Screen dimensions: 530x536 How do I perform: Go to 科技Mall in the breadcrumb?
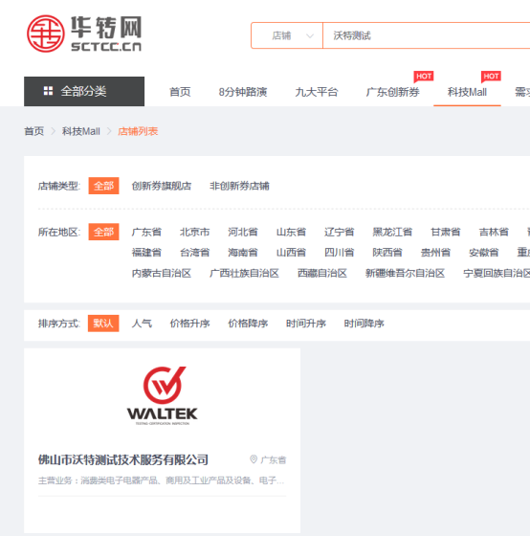pos(81,131)
